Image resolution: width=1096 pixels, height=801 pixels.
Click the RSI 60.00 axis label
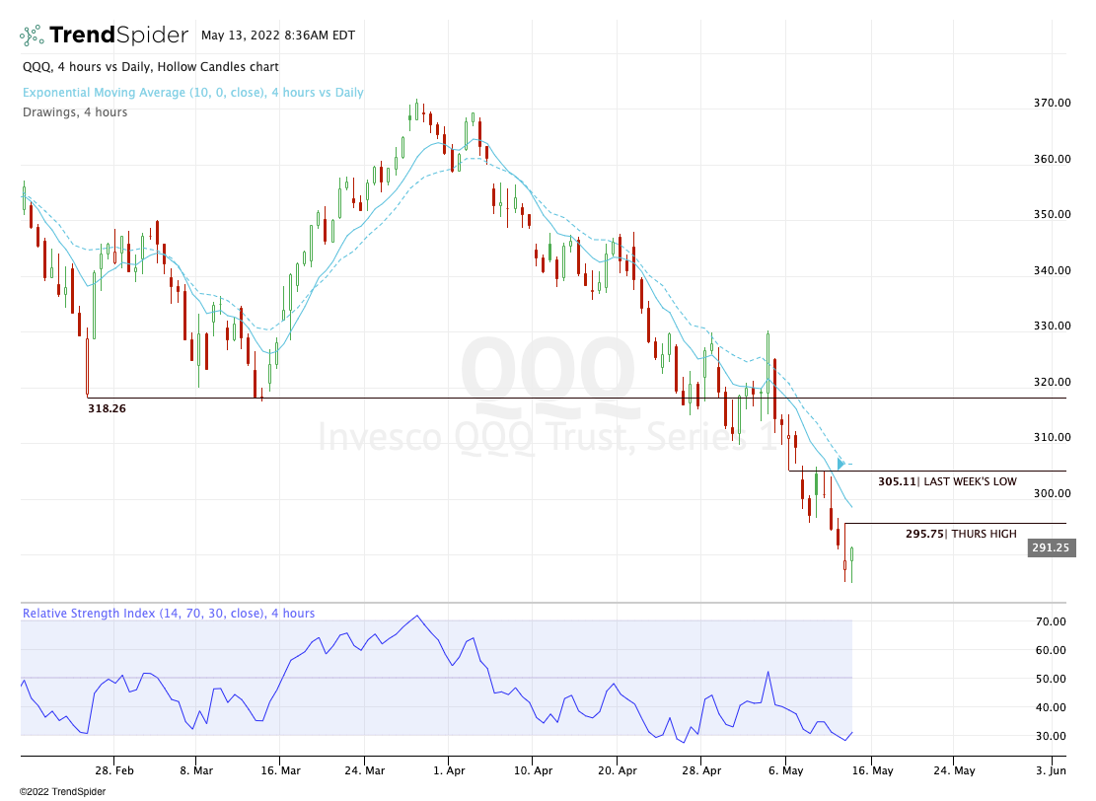[x=1051, y=650]
